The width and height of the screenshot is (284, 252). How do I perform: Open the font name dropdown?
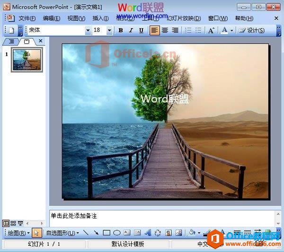pos(88,30)
